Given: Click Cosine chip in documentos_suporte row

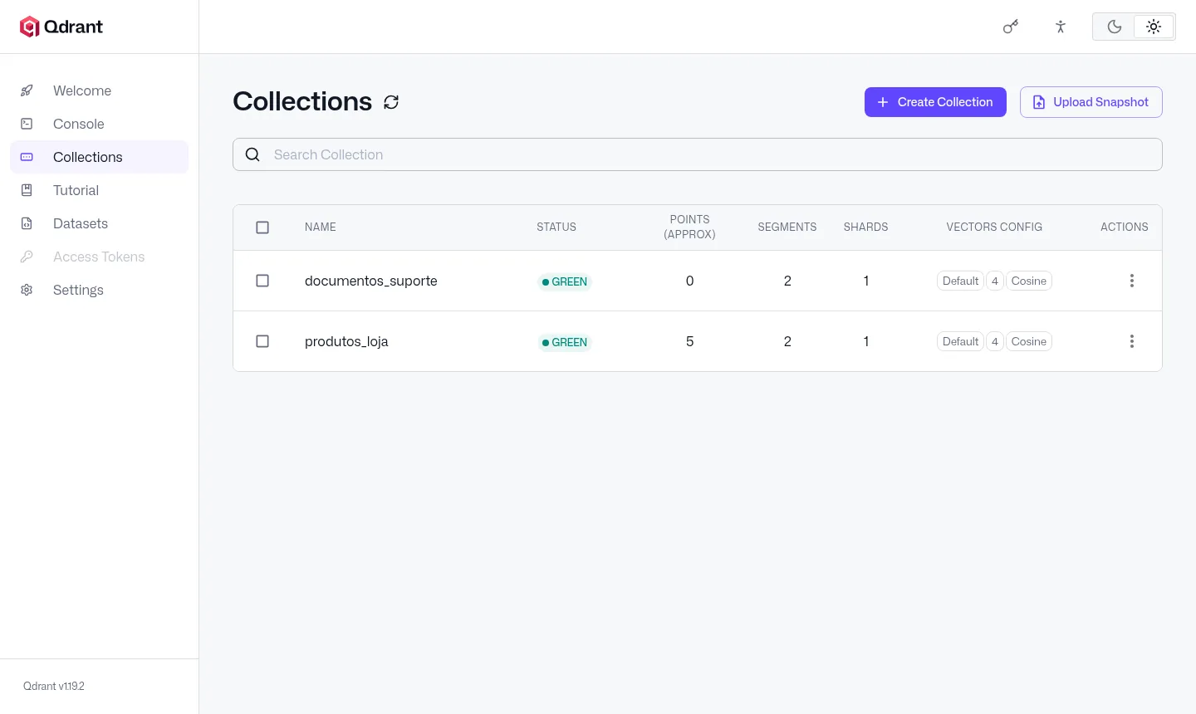Looking at the screenshot, I should [x=1029, y=281].
